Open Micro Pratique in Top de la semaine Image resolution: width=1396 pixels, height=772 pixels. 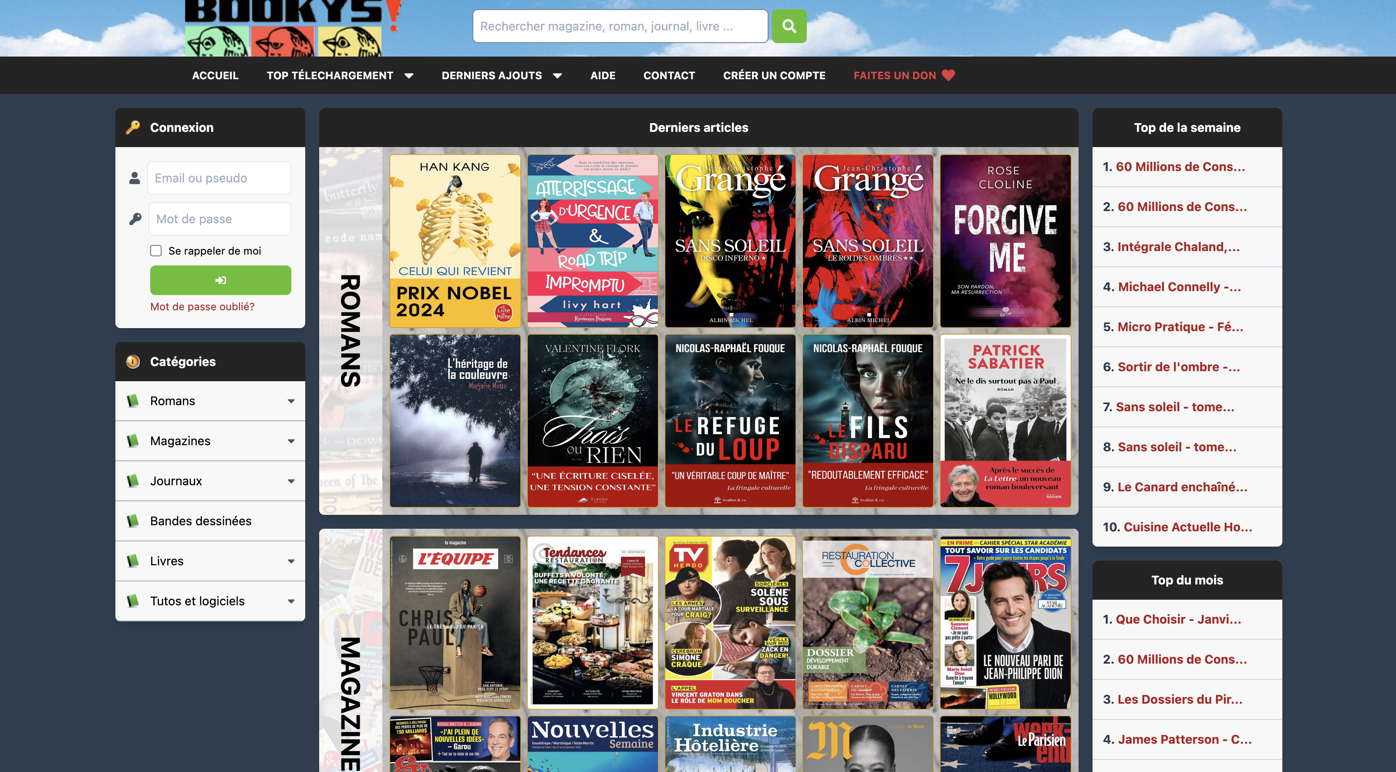pos(1180,327)
